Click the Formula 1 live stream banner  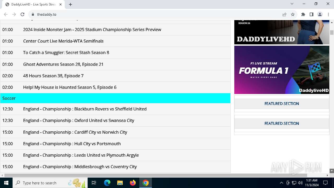pos(282,70)
